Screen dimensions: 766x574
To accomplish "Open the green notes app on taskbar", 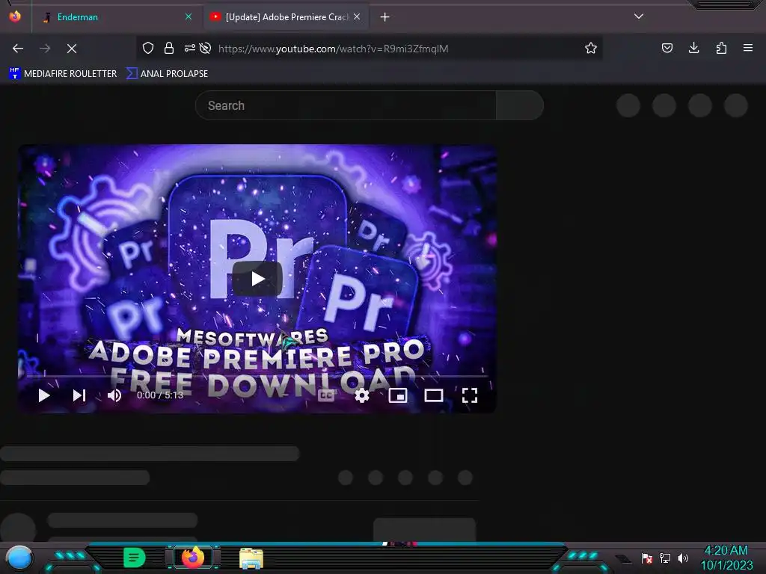I will click(135, 558).
